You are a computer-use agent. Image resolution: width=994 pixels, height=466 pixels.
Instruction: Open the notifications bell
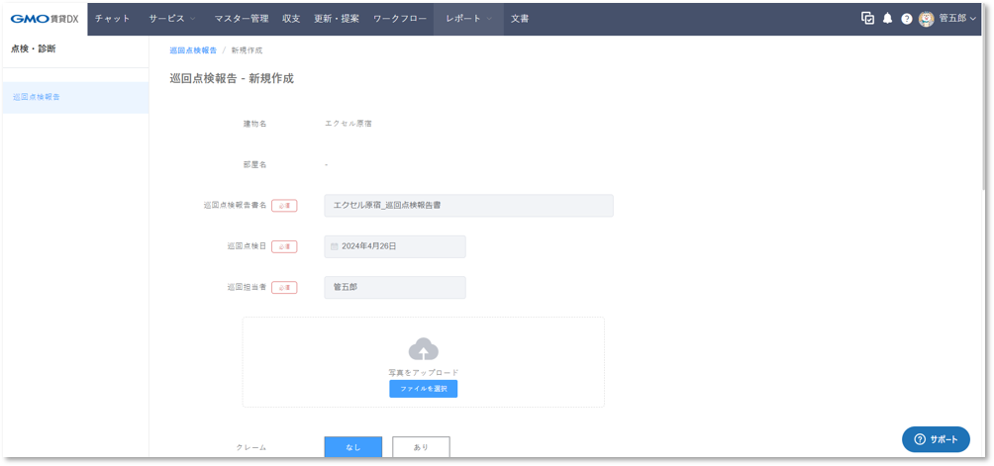click(887, 19)
